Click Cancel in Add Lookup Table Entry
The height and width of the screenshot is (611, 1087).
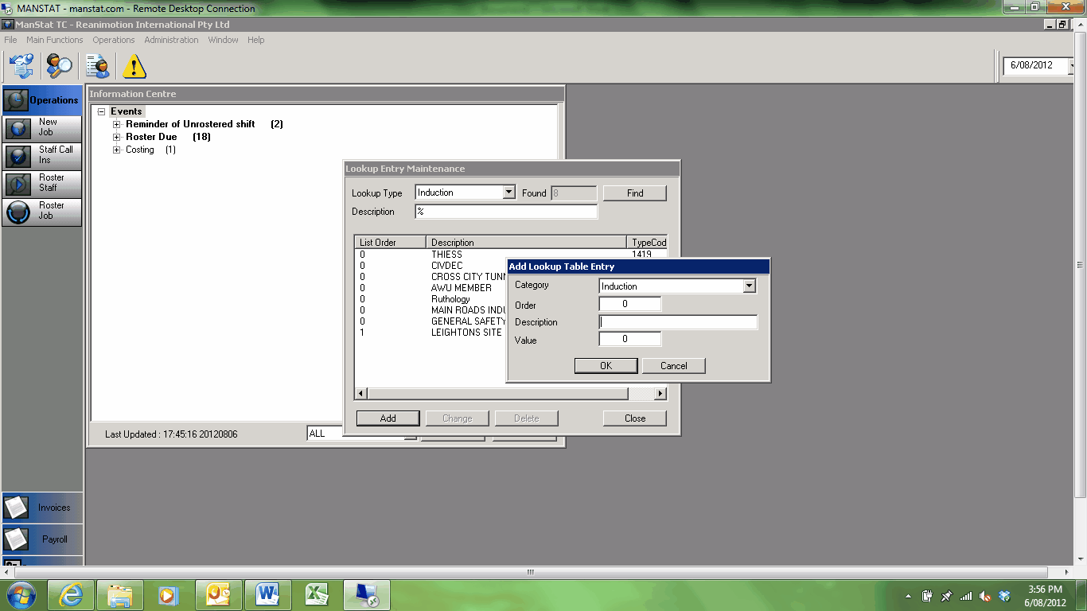pyautogui.click(x=673, y=366)
